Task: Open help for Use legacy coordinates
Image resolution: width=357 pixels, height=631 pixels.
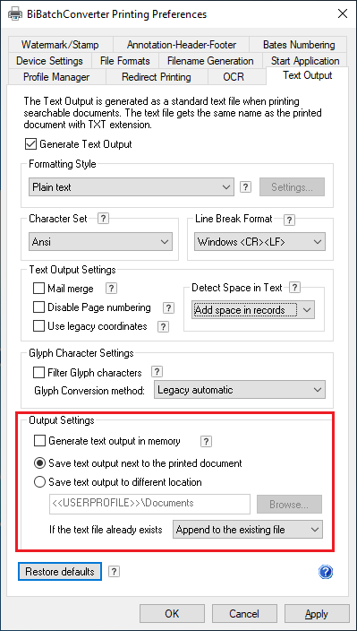Action: click(163, 326)
